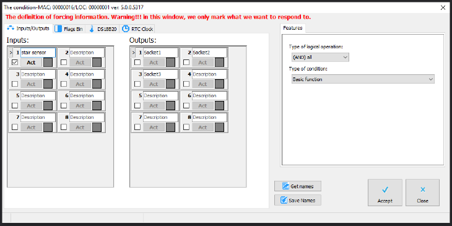This screenshot has height=226, width=452.
Task: Click Act button for Input 5
Action: pyautogui.click(x=31, y=105)
